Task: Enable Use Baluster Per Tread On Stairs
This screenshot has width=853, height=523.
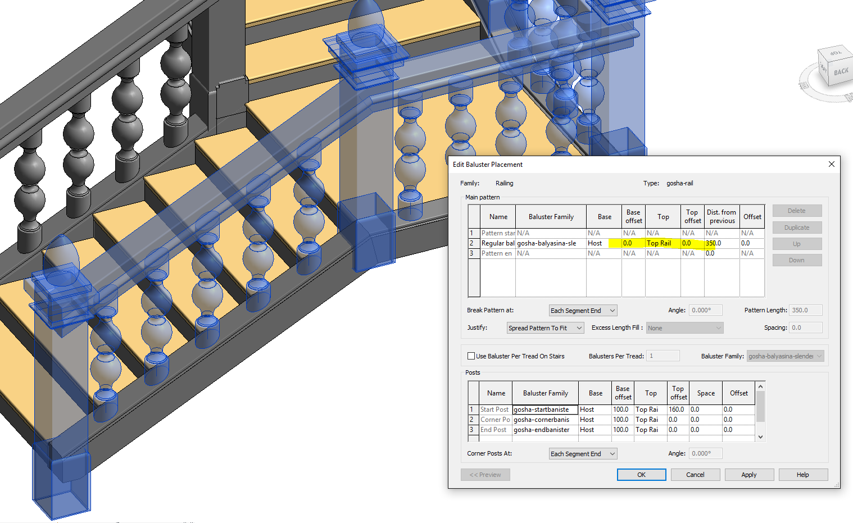Action: (x=471, y=356)
